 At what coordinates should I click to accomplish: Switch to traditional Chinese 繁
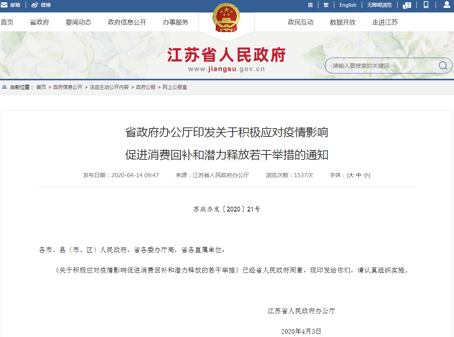(x=326, y=5)
